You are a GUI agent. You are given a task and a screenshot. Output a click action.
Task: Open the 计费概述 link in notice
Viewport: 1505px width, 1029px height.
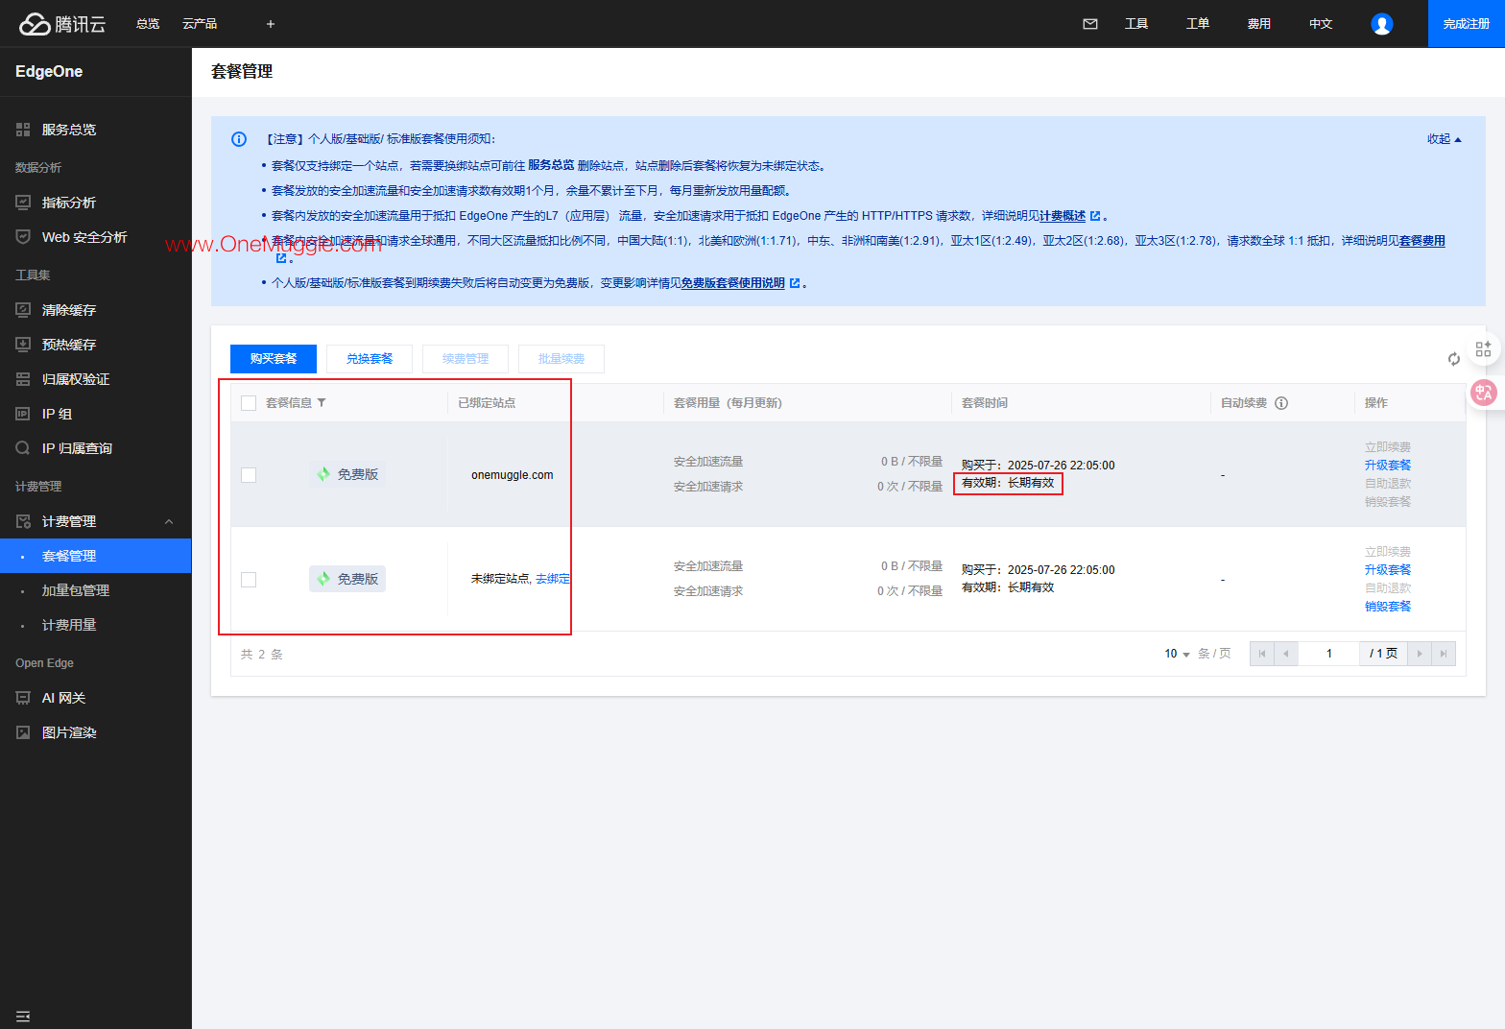click(x=1063, y=216)
